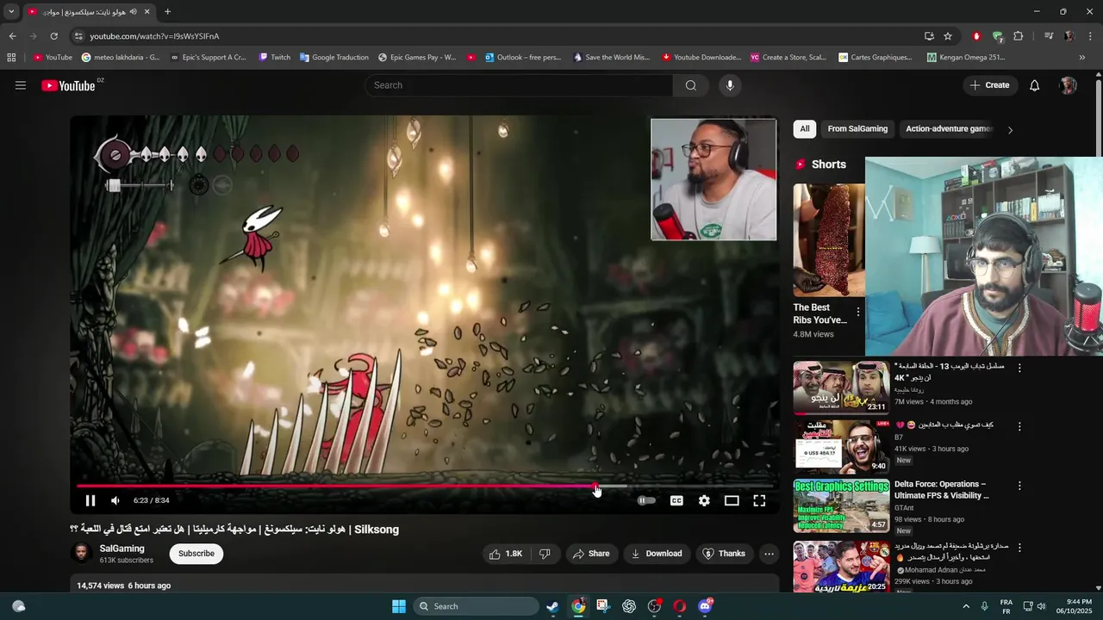Download the video
This screenshot has width=1103, height=620.
657,554
